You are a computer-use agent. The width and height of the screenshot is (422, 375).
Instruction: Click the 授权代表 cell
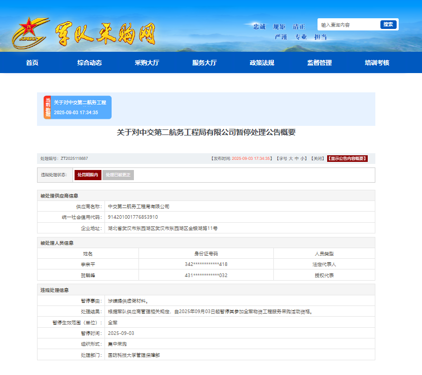(x=324, y=276)
